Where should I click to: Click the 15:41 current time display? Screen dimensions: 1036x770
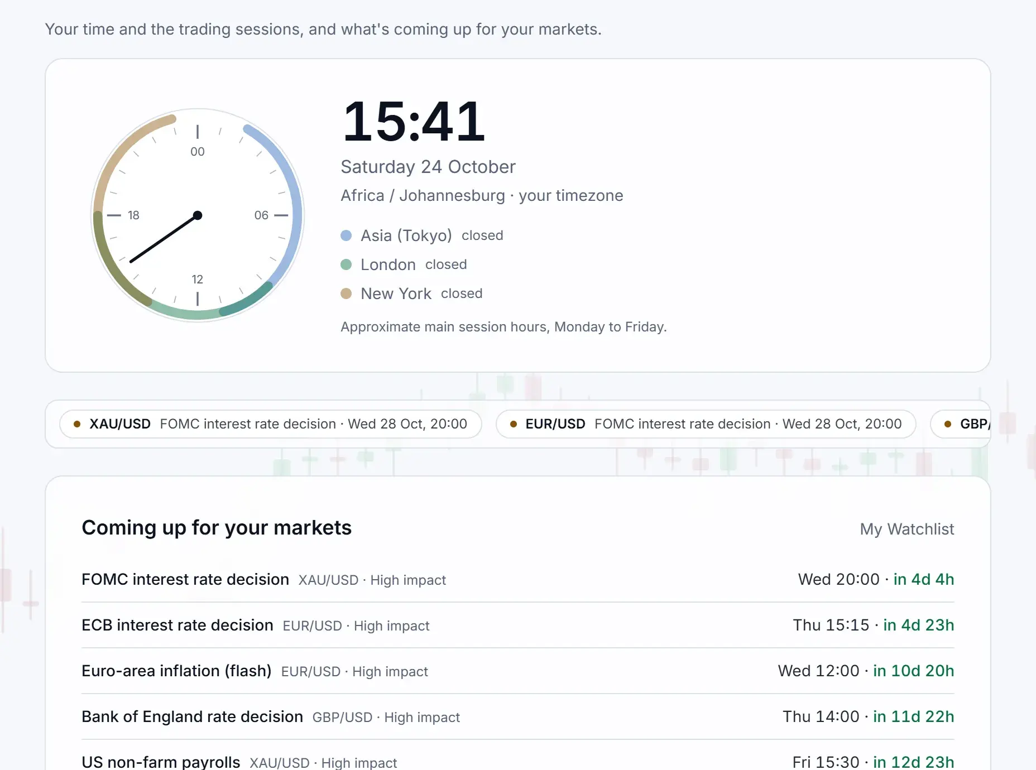coord(414,122)
